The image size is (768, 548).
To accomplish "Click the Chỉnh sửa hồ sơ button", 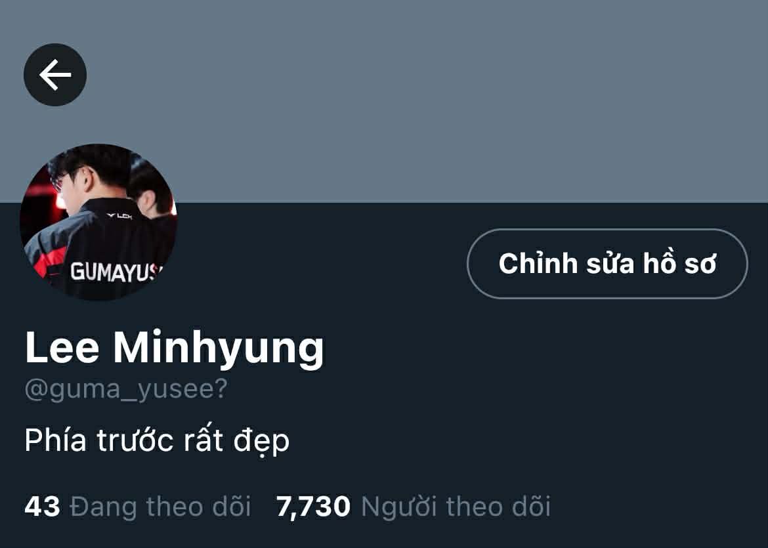I will pyautogui.click(x=607, y=263).
